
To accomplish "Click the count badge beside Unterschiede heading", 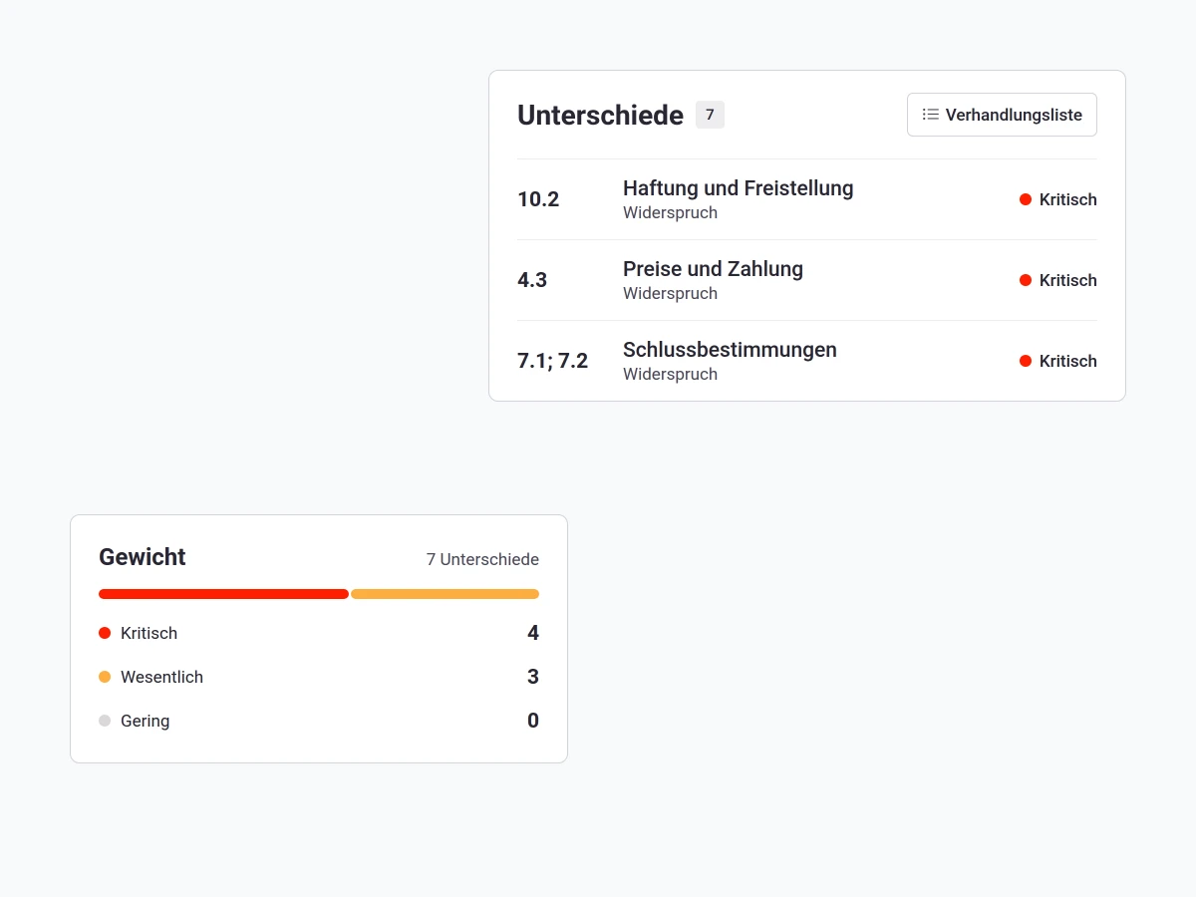I will click(x=710, y=115).
